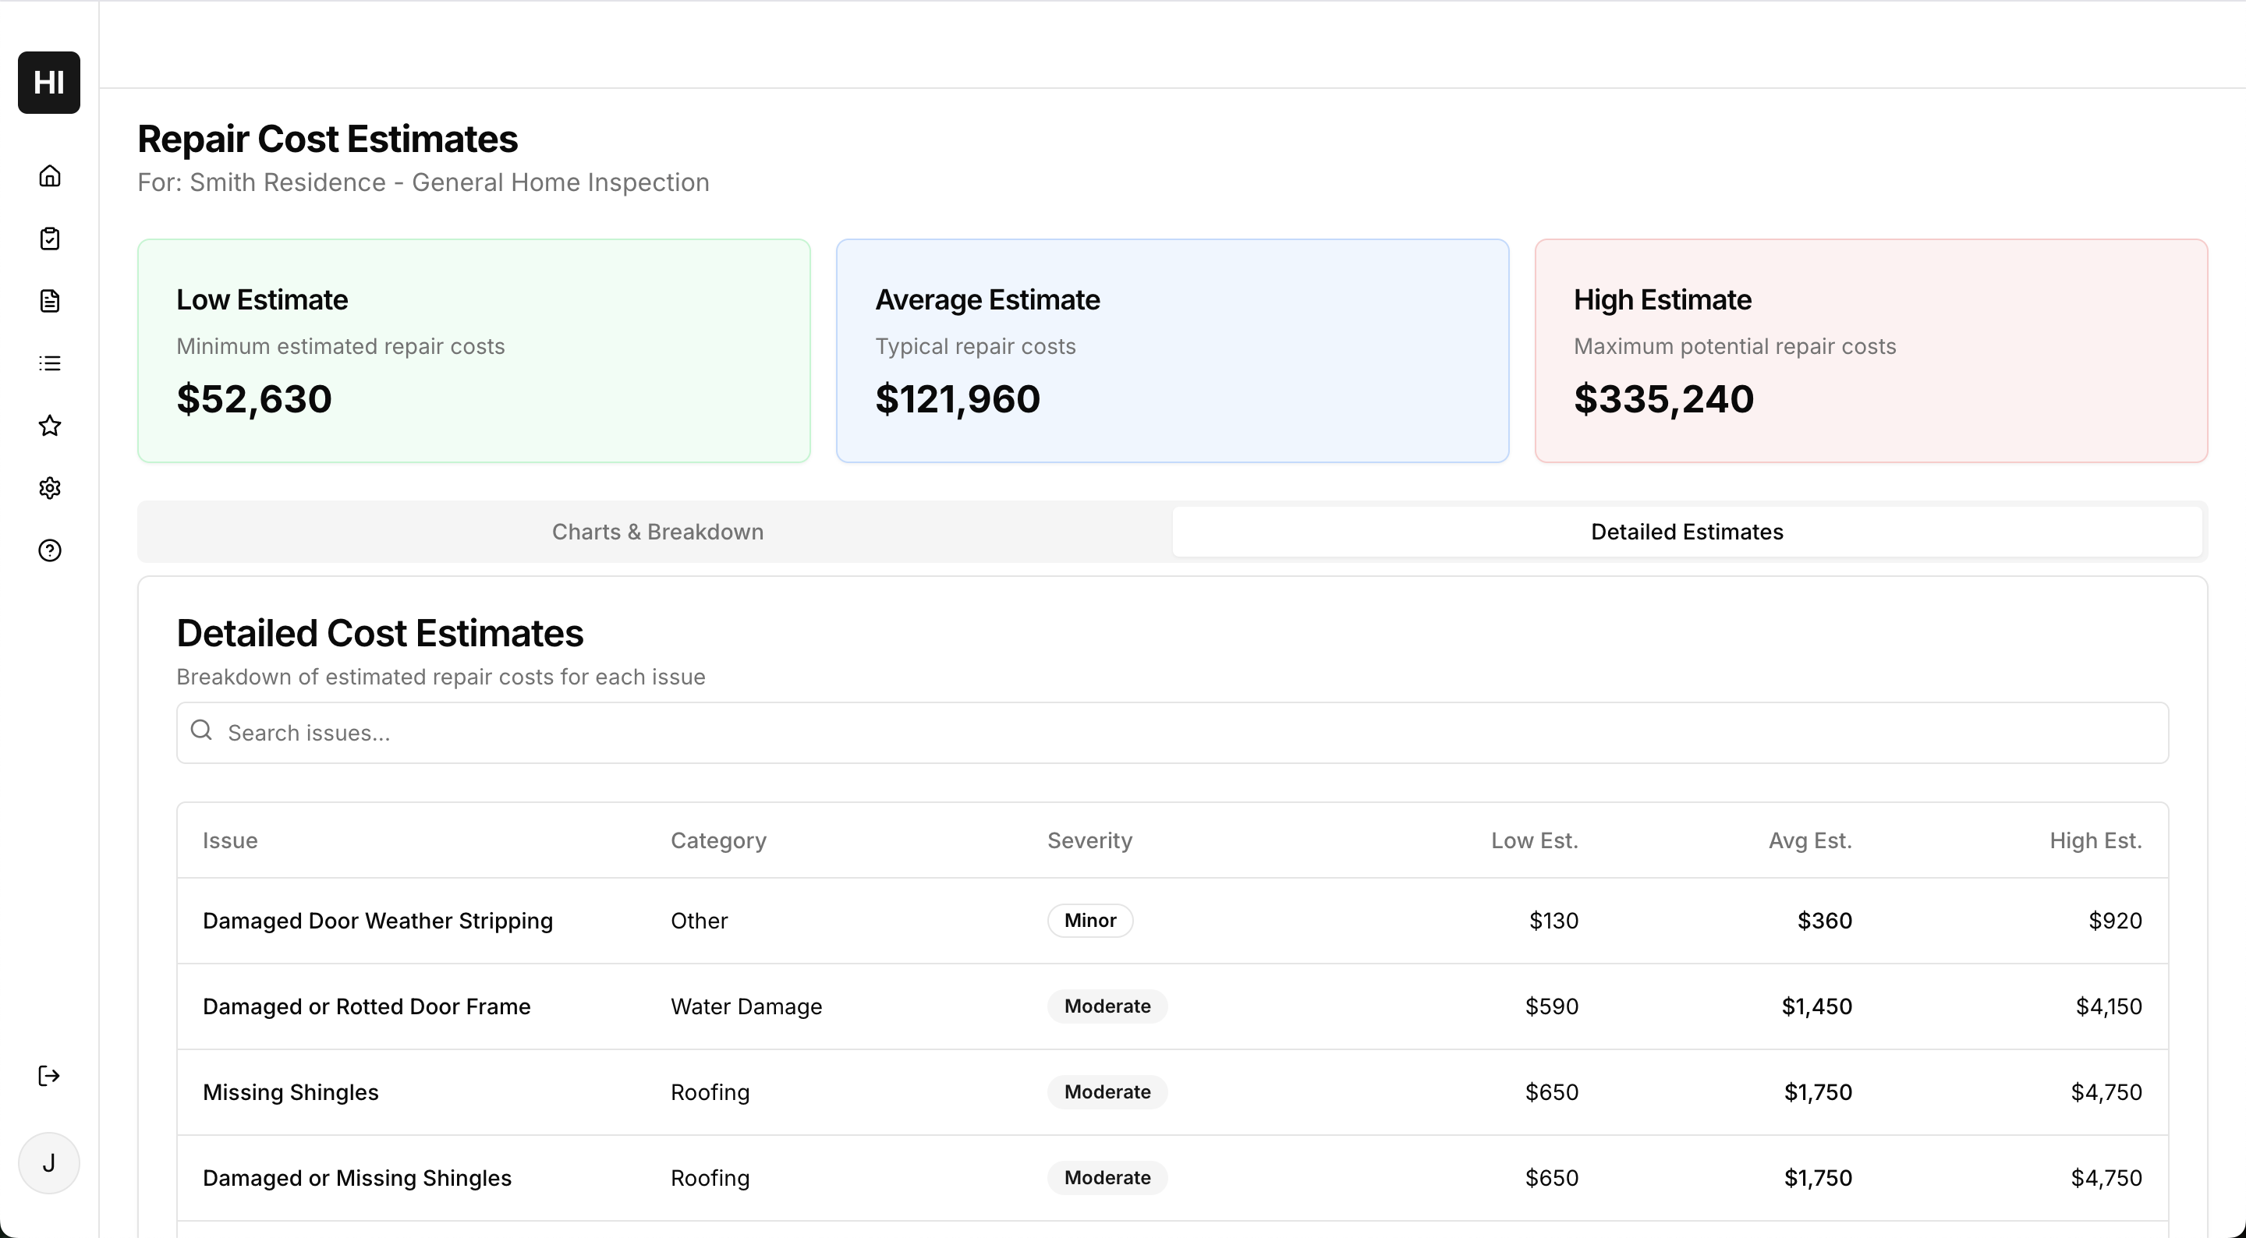Click the Search issues input field
Viewport: 2246px width, 1238px height.
pyautogui.click(x=1172, y=733)
